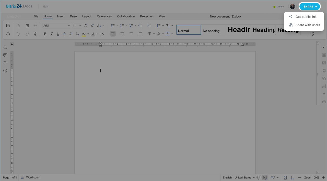Toggle Italic formatting
Screen dimensions: 327x181
tap(52, 34)
